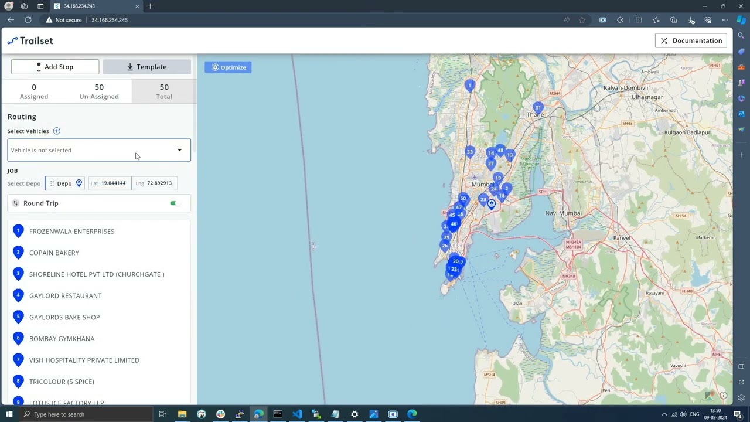Viewport: 750px width, 422px height.
Task: Click map marker number 31 near Thane
Action: (x=538, y=108)
